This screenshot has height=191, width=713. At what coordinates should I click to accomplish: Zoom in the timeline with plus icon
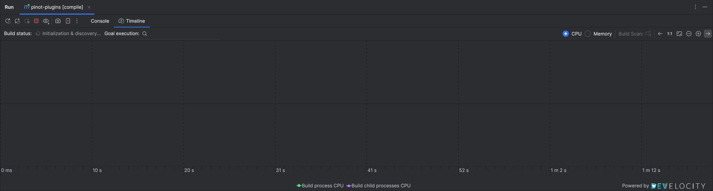[x=698, y=34]
